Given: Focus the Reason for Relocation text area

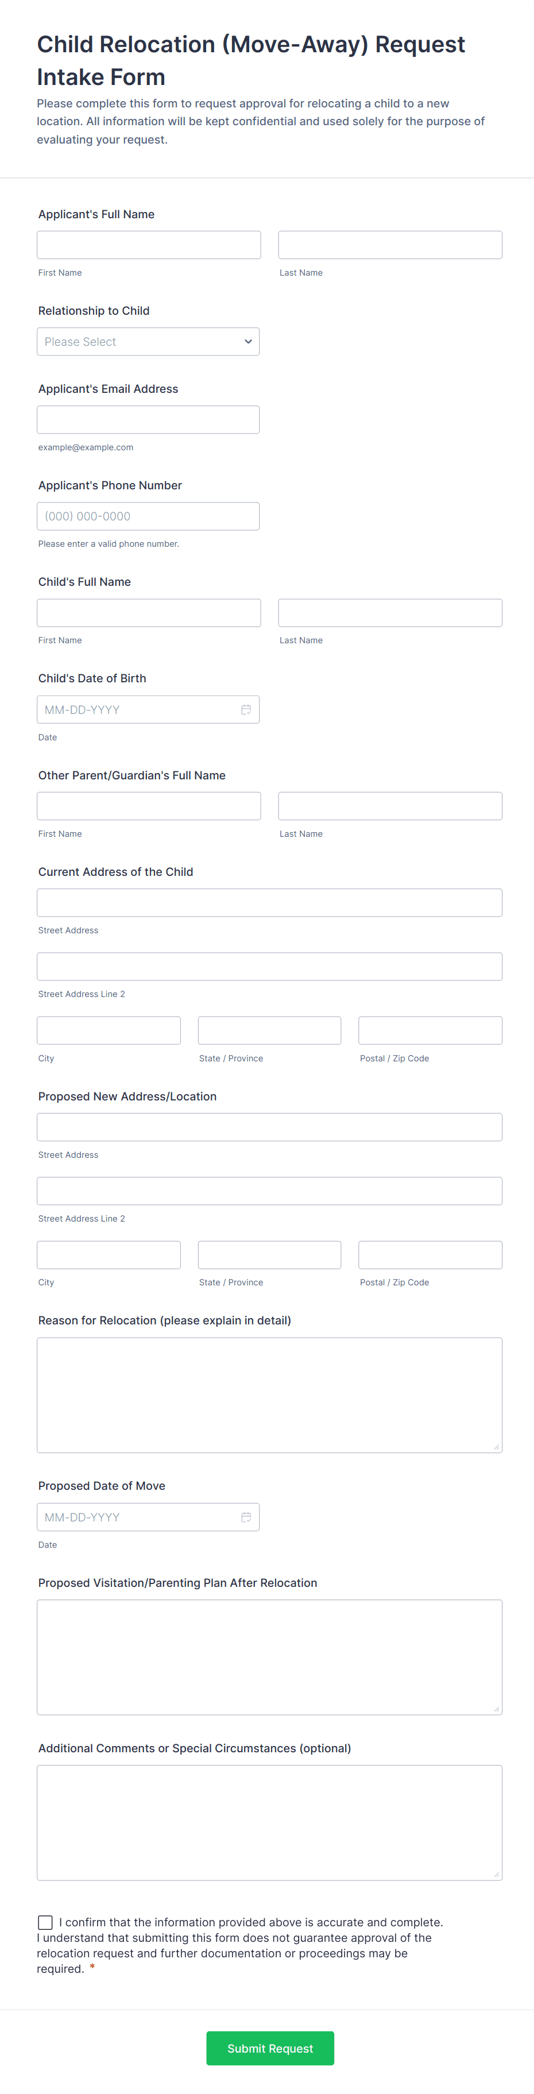Looking at the screenshot, I should 269,1394.
